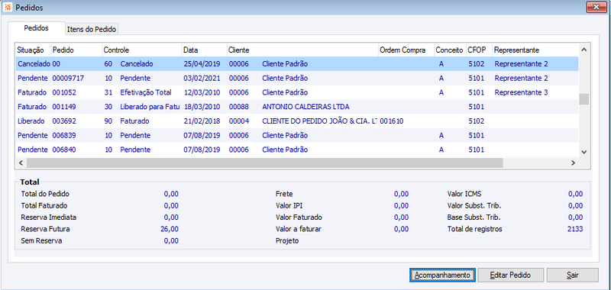Click the Reserva Futura value 26,00
This screenshot has width=611, height=290.
pyautogui.click(x=170, y=229)
